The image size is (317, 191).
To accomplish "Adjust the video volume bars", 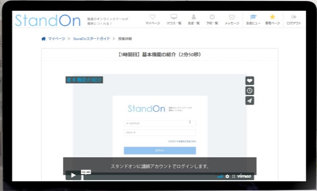I will 220,177.
